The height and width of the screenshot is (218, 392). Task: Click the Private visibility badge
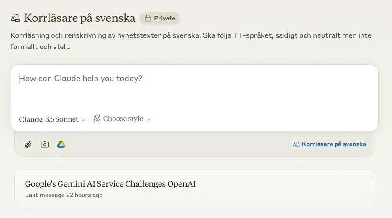(159, 18)
